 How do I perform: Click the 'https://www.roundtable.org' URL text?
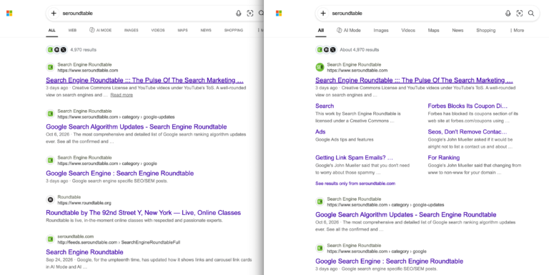tap(84, 203)
